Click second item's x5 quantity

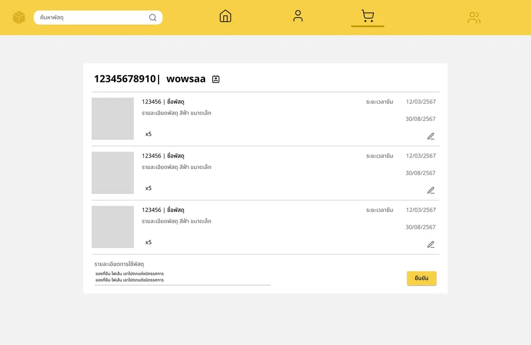tap(148, 188)
